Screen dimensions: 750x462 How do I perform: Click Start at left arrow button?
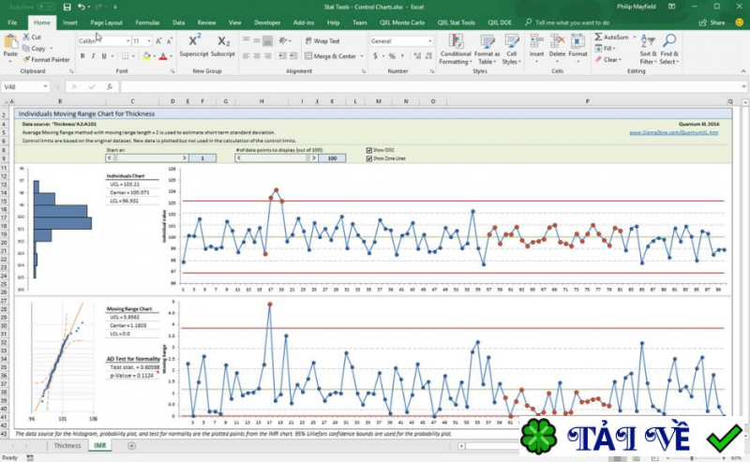(110, 157)
